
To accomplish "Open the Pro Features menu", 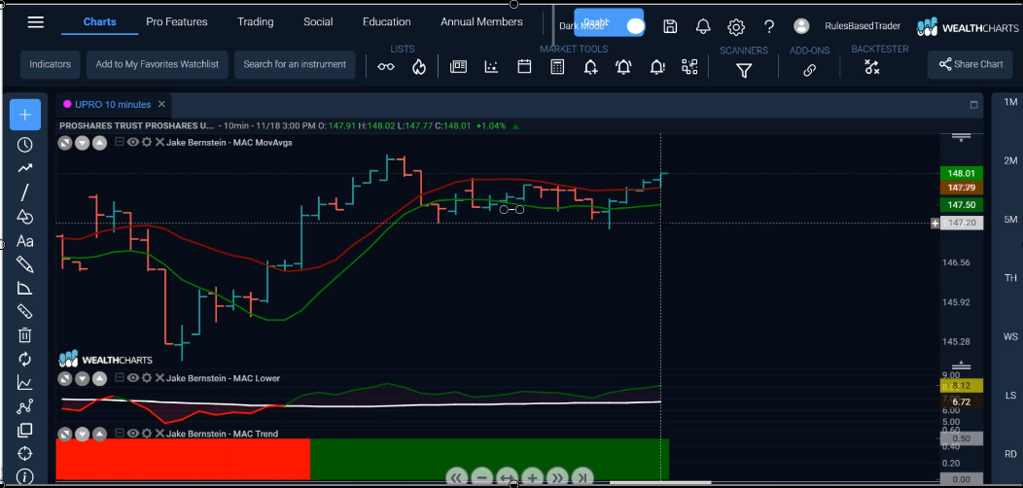I will coord(177,22).
